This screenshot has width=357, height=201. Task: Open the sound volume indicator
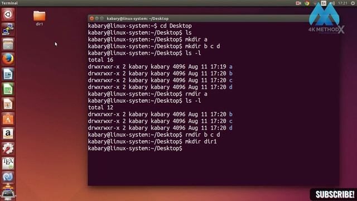332,3
